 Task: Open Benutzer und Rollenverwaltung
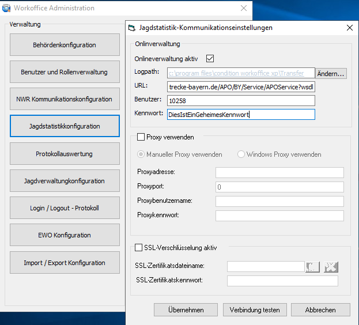65,72
